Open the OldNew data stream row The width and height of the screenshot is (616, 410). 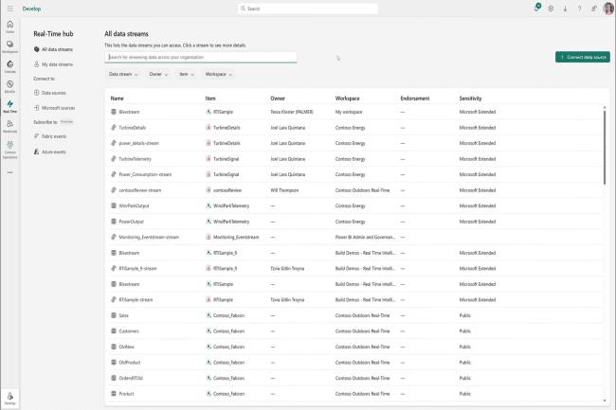(x=353, y=347)
